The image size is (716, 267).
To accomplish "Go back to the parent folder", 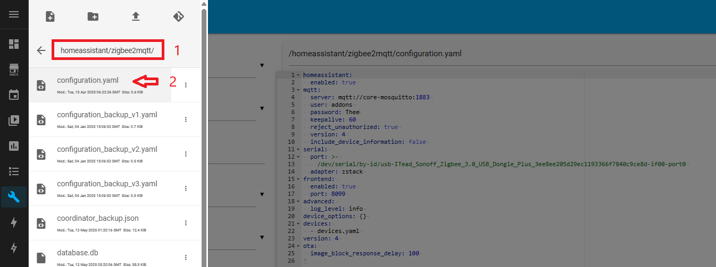I will pyautogui.click(x=41, y=50).
